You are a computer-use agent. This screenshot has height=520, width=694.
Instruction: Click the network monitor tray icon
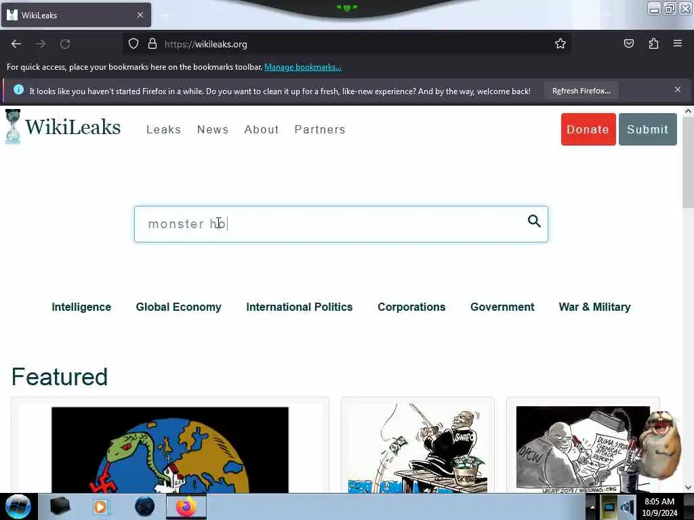[609, 507]
